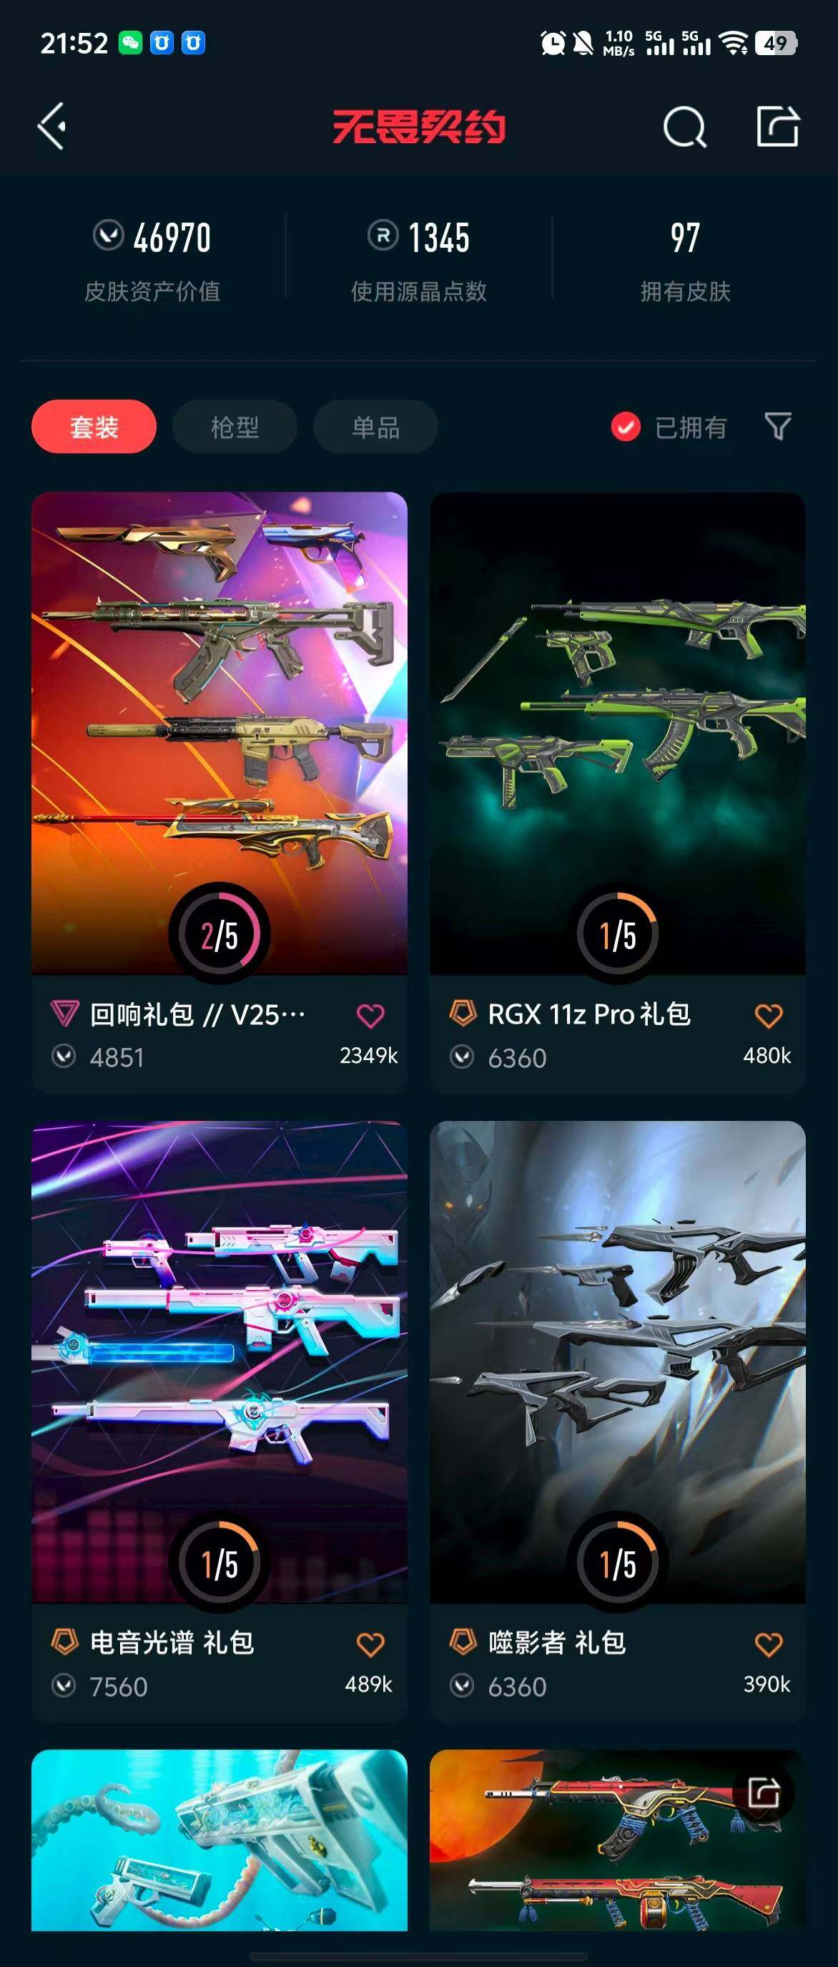
Task: Open the filter funnel icon
Action: 778,426
